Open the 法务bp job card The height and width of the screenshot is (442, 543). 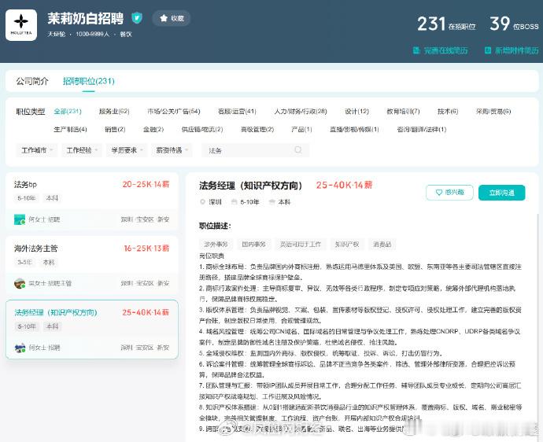pos(92,201)
